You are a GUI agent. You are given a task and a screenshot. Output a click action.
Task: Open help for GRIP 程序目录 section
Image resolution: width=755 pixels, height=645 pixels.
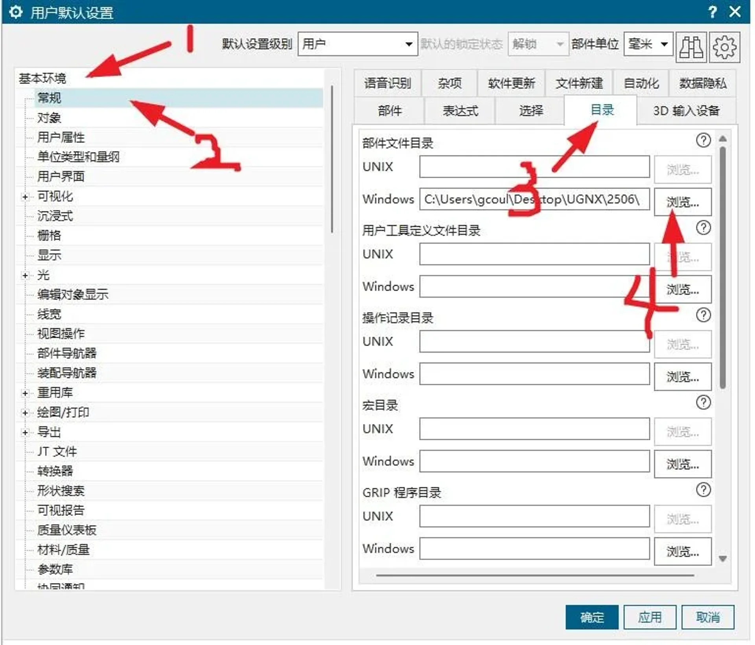tap(703, 490)
